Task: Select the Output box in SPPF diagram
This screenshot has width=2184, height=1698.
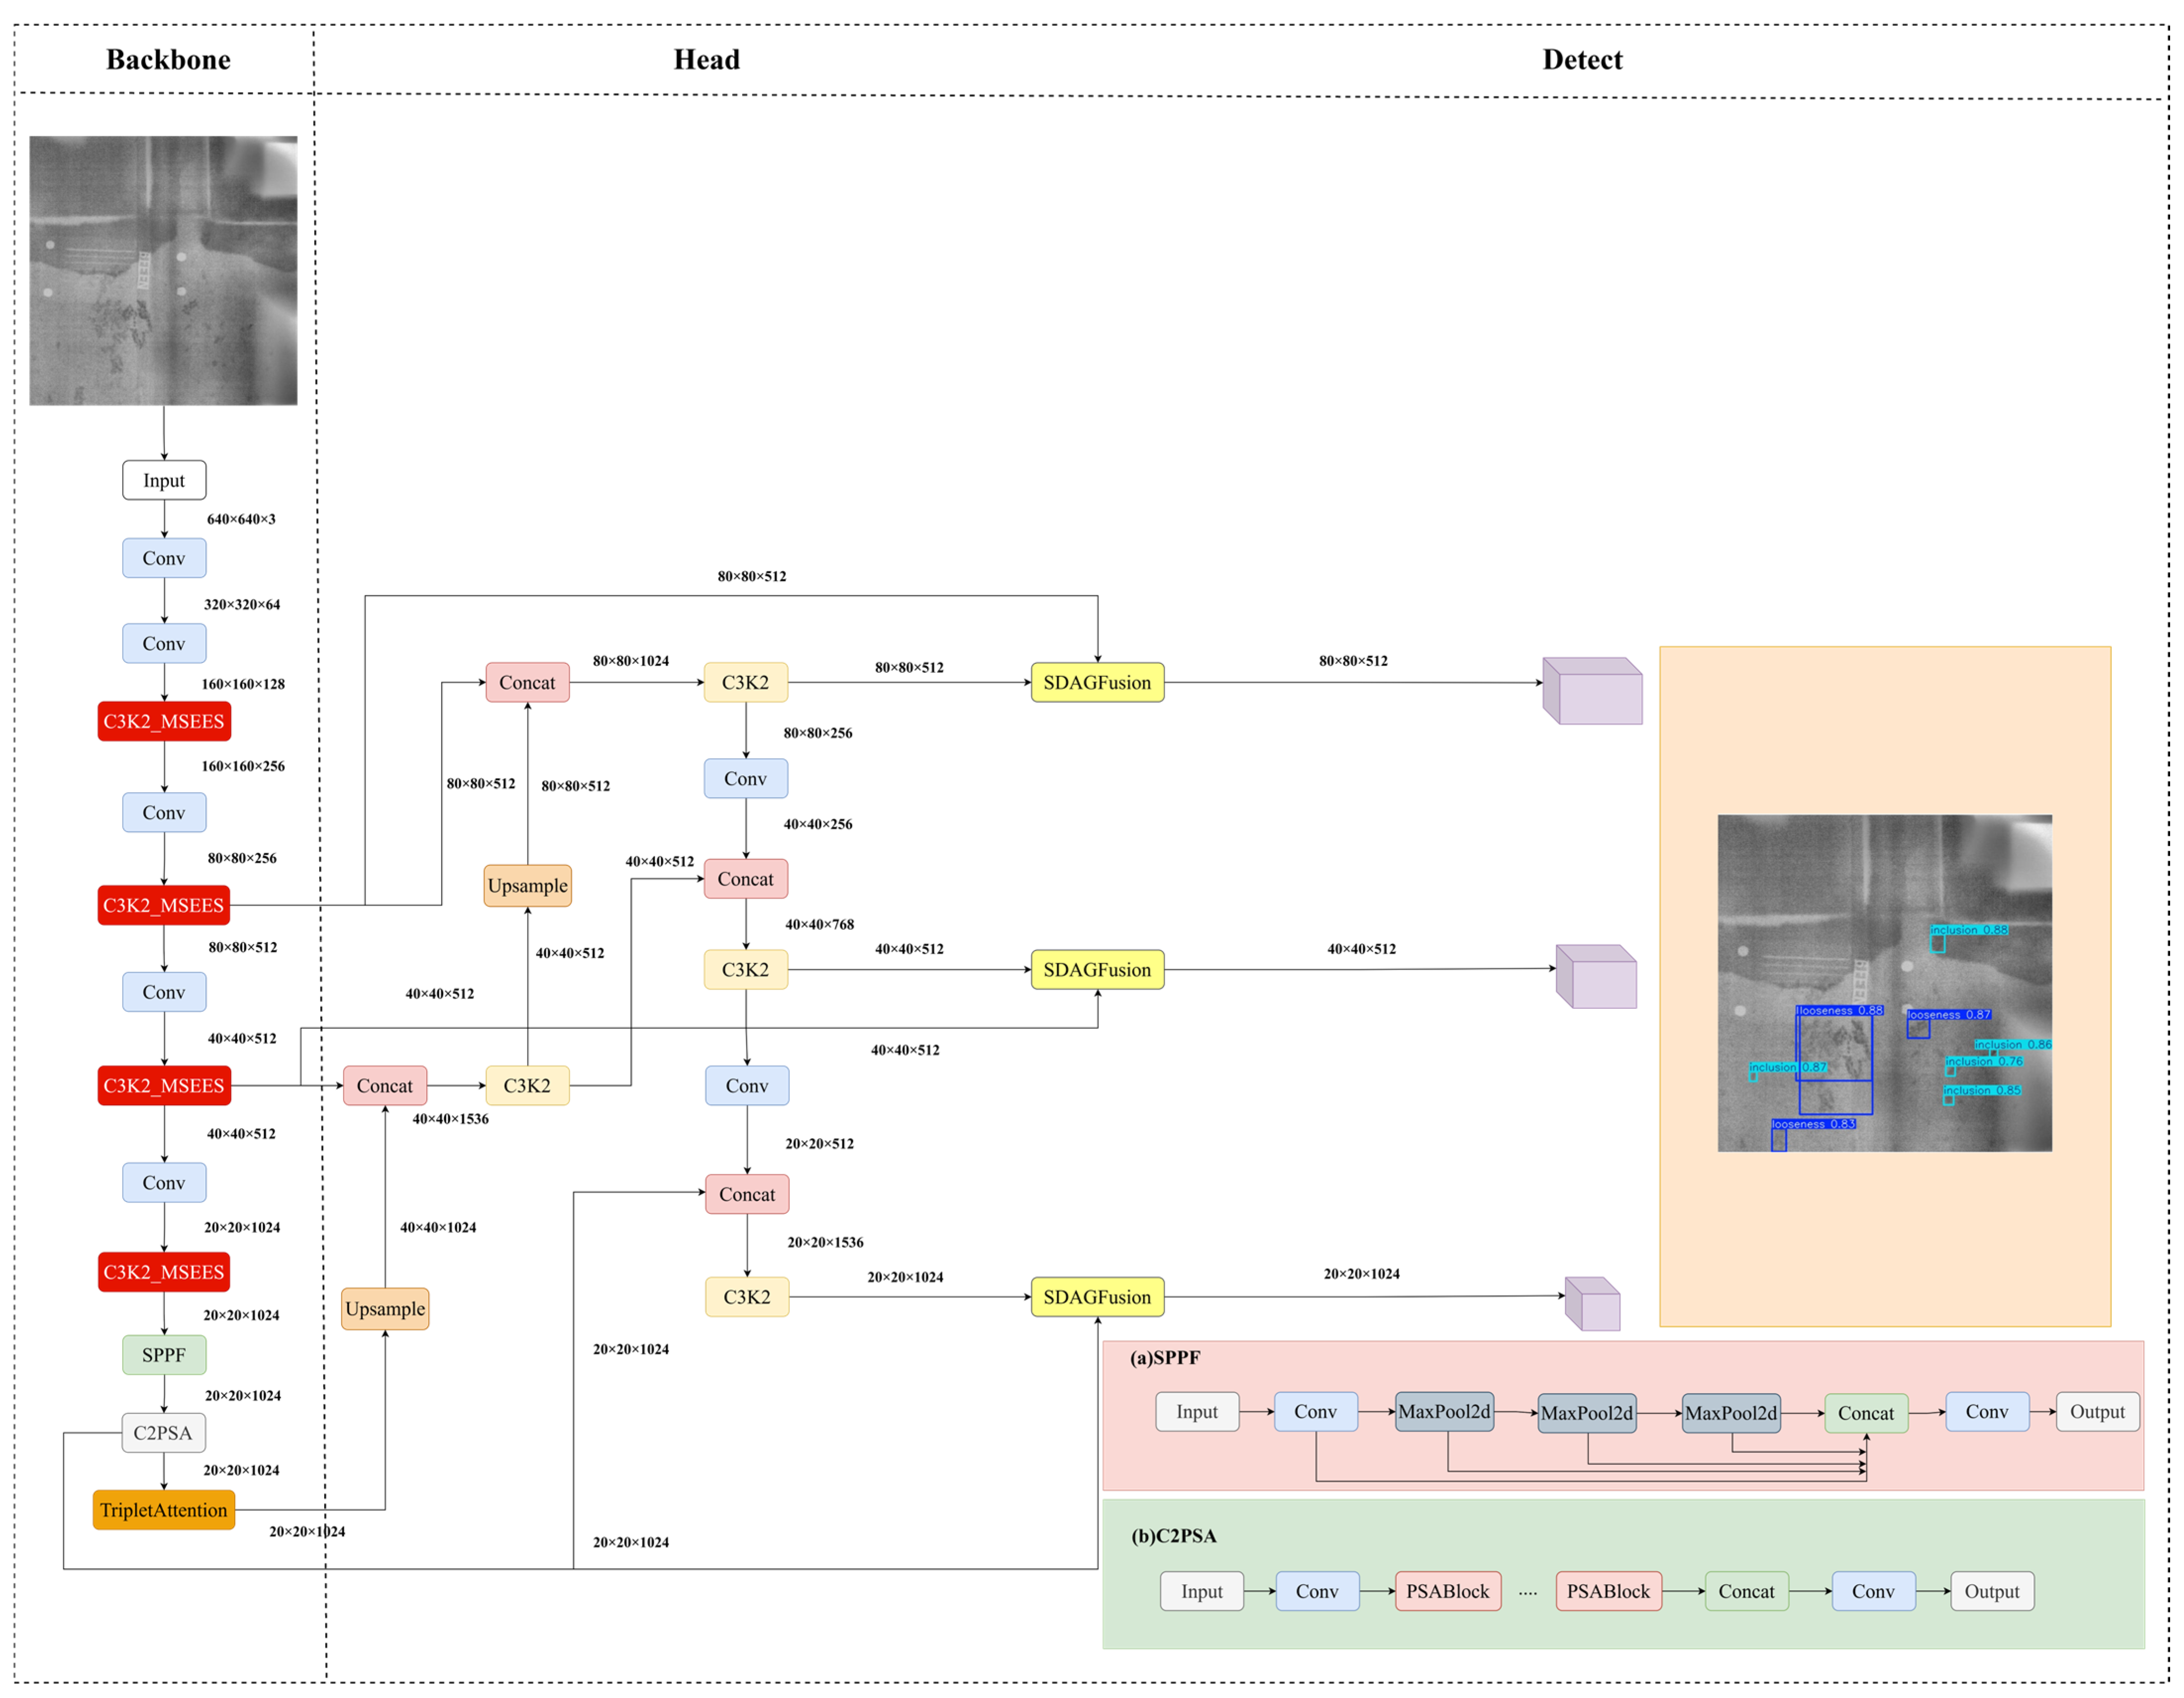Action: 2097,1412
